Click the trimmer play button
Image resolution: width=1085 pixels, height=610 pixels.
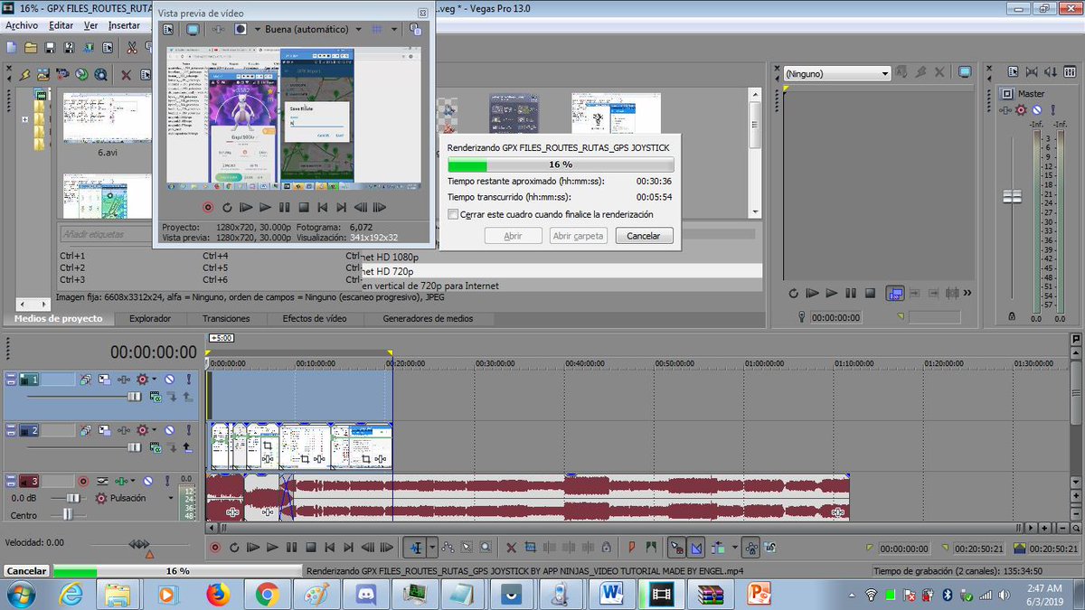click(831, 293)
